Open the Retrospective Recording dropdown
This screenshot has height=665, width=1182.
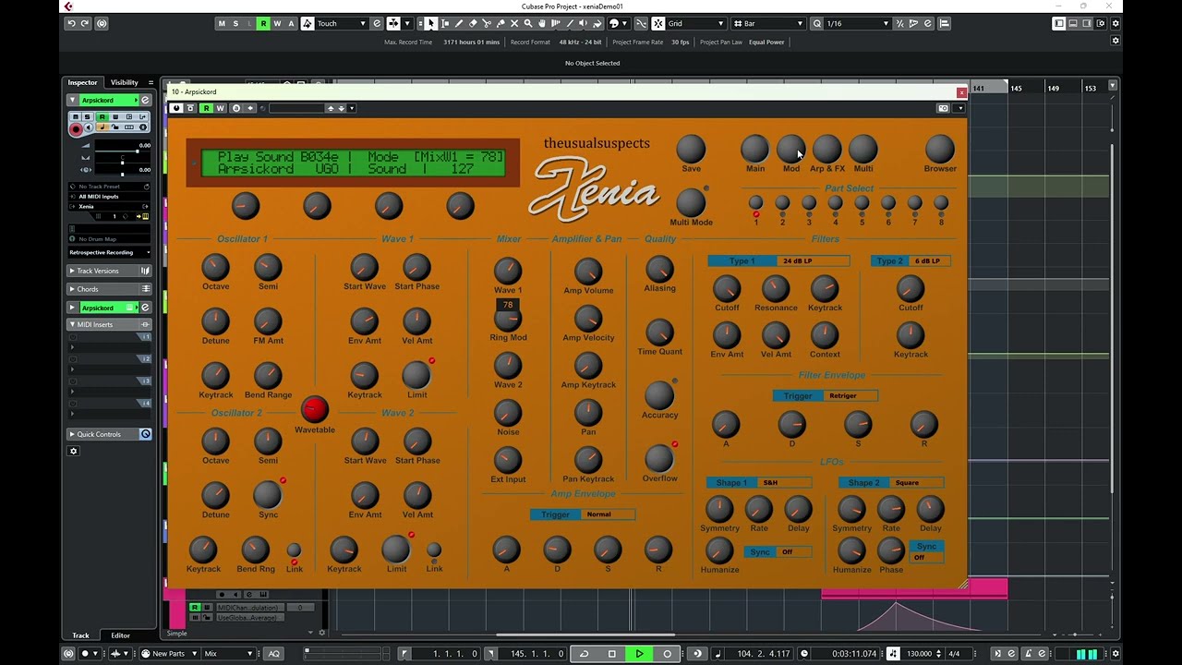coord(109,252)
